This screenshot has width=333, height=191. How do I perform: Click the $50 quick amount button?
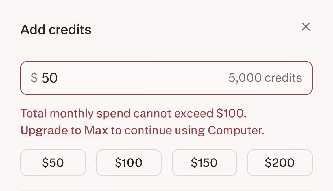[x=53, y=163]
